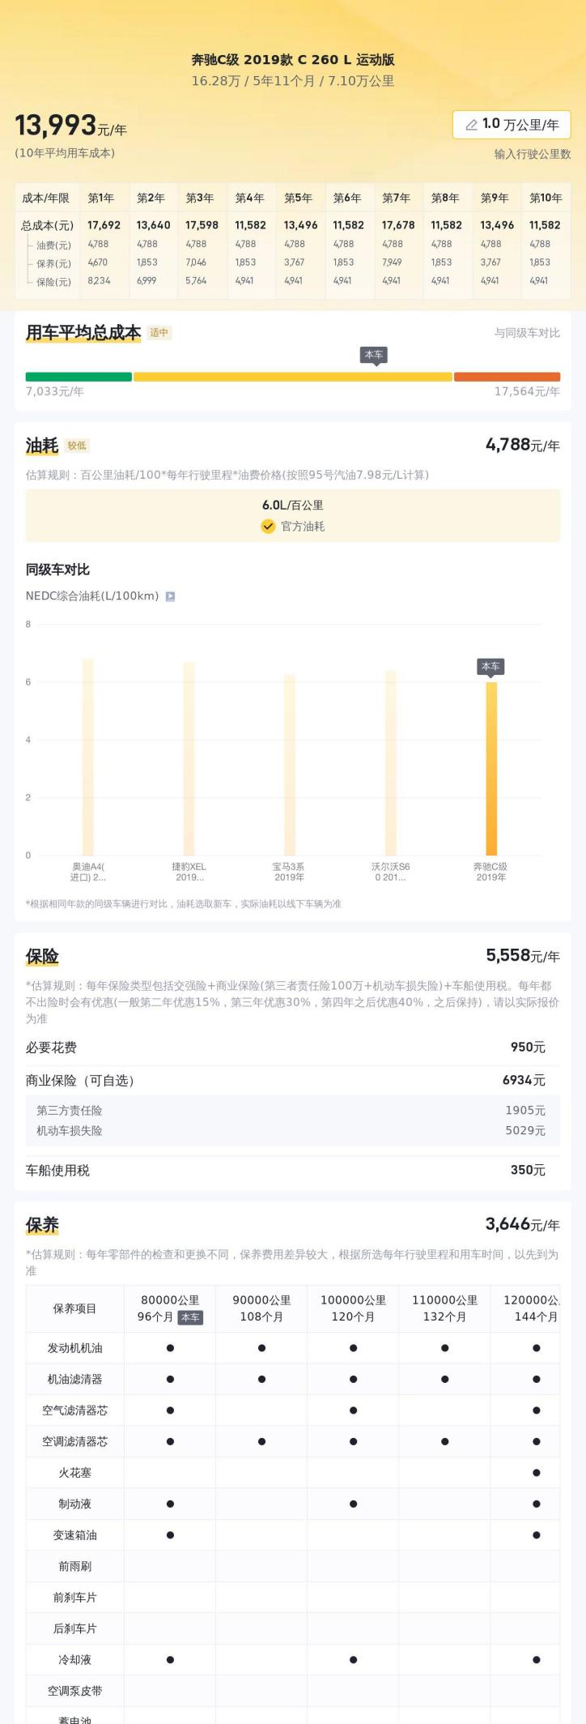
Task: Click the 本车 marker above the cost bar
Action: 373,355
